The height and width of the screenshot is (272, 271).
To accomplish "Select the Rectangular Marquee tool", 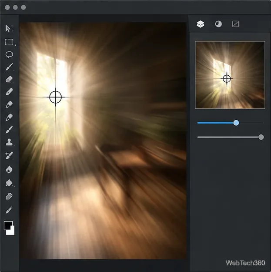I will 10,42.
